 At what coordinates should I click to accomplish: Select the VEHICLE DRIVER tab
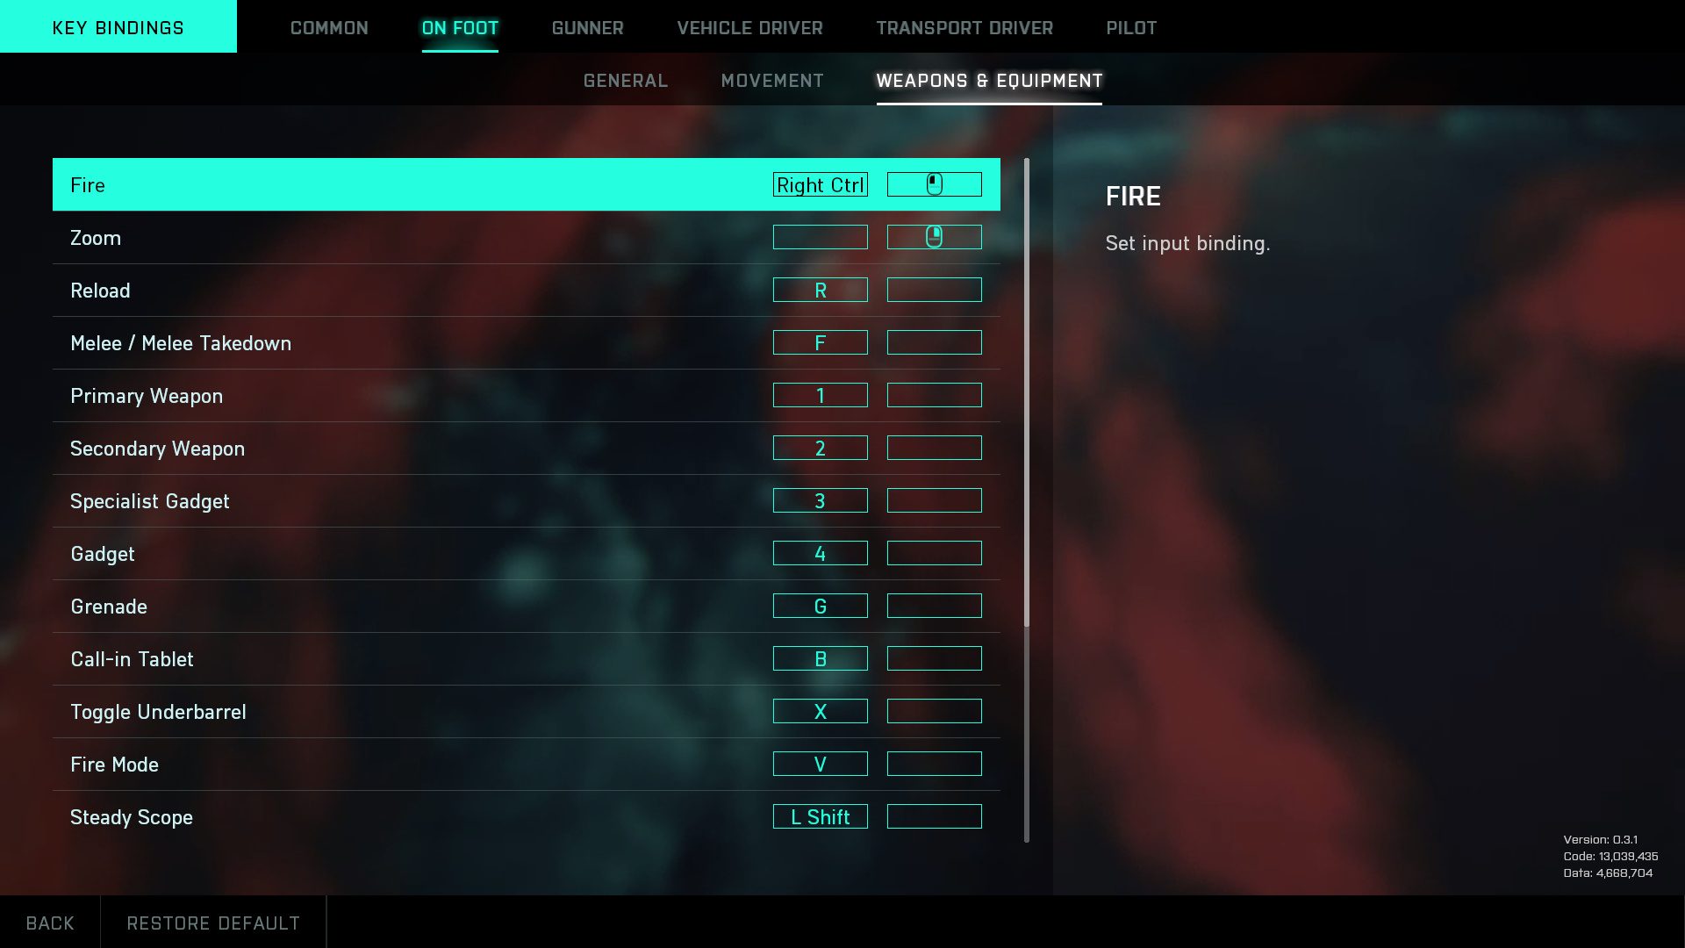pyautogui.click(x=750, y=28)
